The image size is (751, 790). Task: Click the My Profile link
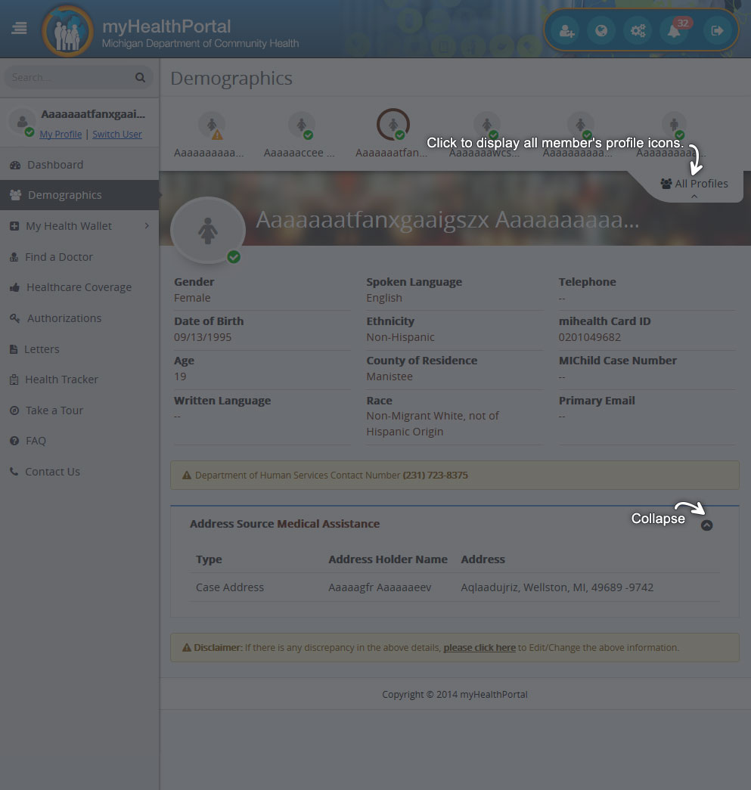[x=61, y=134]
